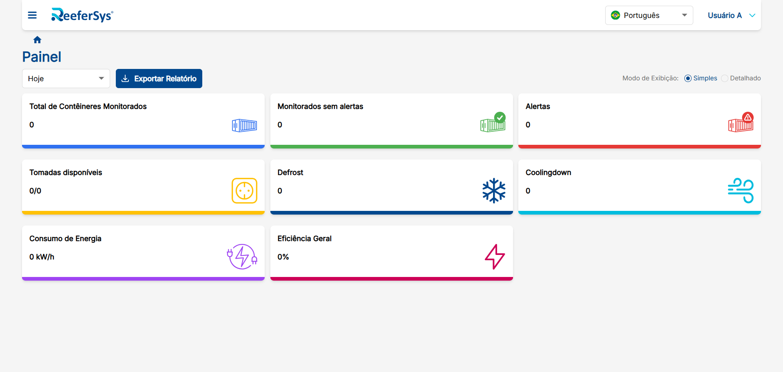
Task: Open the hamburger navigation menu
Action: point(32,15)
